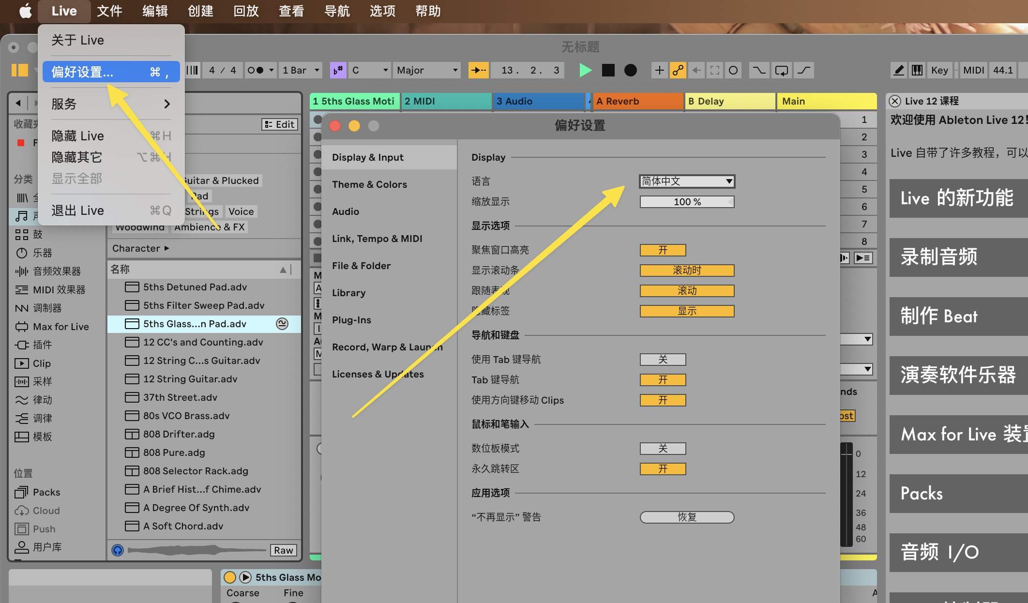Expand the Character section in the browser

(140, 248)
